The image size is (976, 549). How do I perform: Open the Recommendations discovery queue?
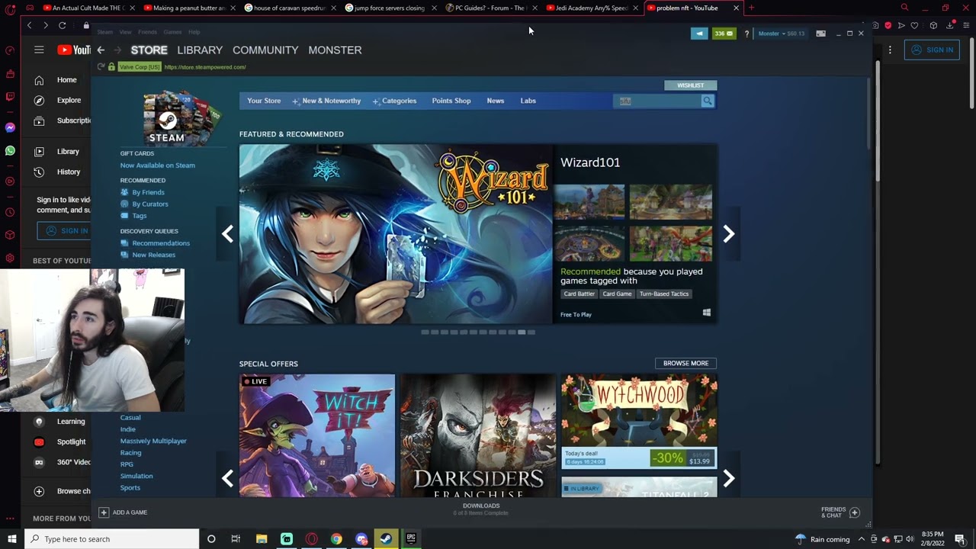(160, 243)
